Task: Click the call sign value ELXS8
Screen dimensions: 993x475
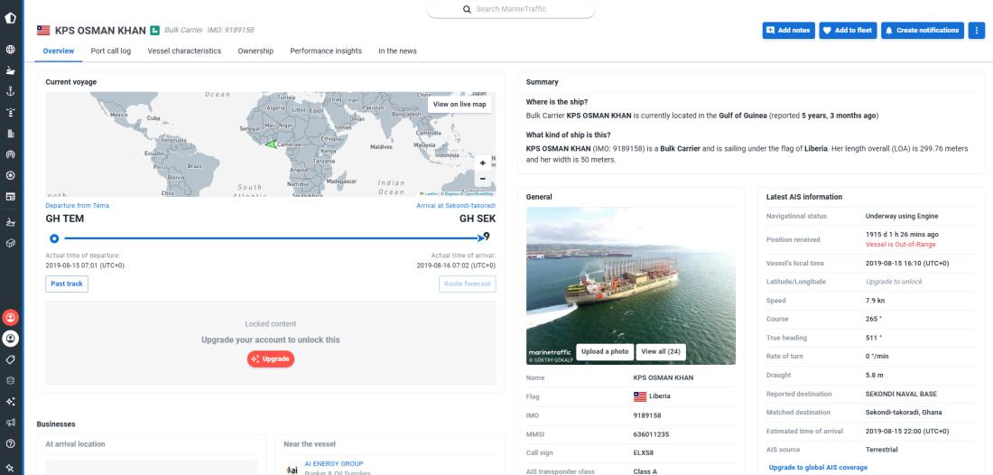Action: click(x=644, y=452)
